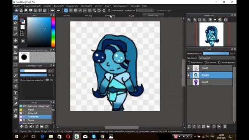
Task: Select Палец brush in list
Action: pyautogui.click(x=35, y=120)
